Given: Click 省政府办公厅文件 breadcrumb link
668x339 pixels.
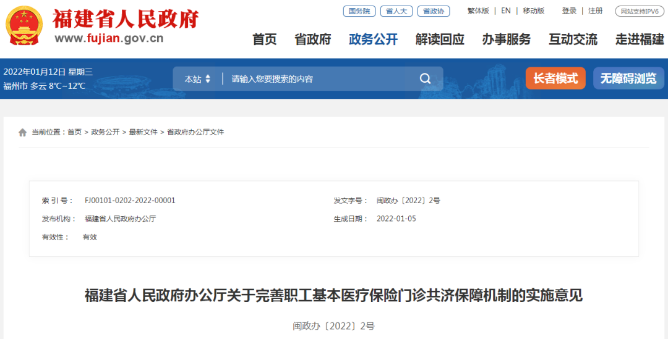Looking at the screenshot, I should tap(195, 132).
